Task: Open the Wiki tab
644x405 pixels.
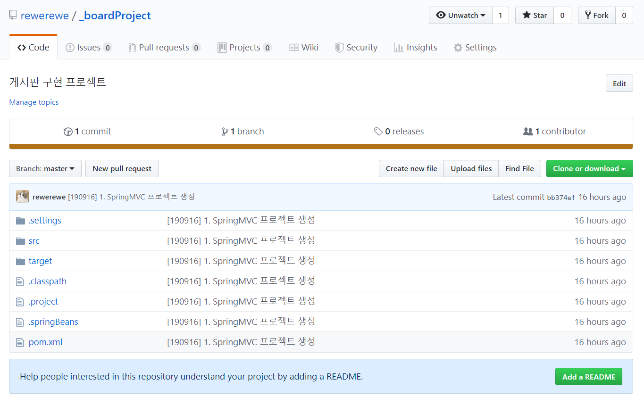Action: [304, 47]
